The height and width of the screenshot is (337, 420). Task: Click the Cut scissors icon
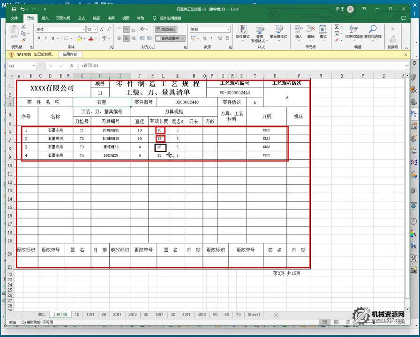click(x=23, y=28)
